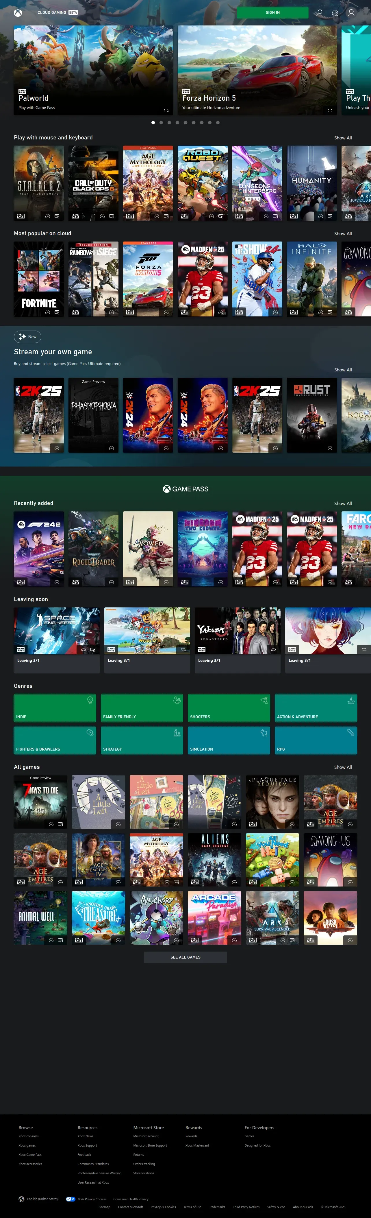
Task: Select the Rogue Trader game tile
Action: (94, 549)
